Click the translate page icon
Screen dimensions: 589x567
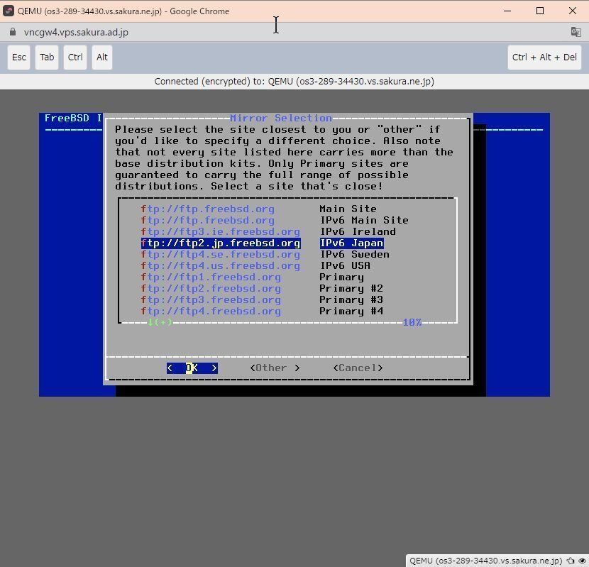tap(576, 32)
